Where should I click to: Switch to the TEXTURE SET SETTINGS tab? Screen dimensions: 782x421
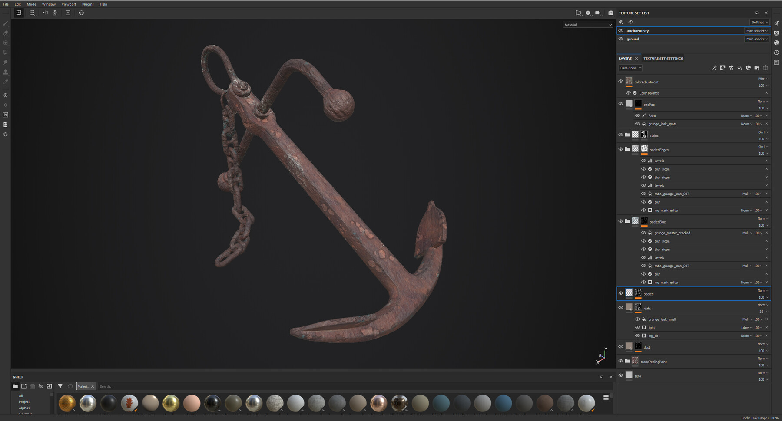(663, 58)
